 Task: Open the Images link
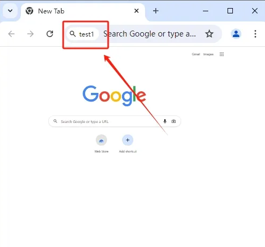tap(208, 54)
